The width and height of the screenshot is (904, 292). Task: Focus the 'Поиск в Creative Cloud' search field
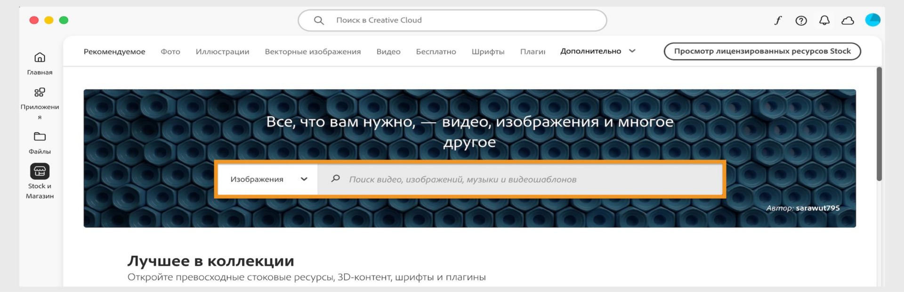pos(452,20)
